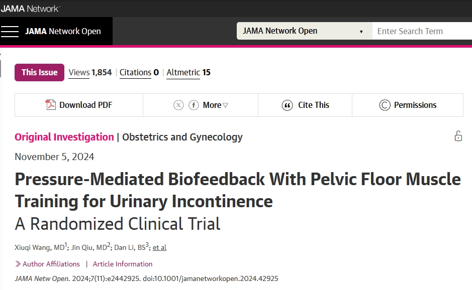Share article on X (Twitter)
This screenshot has width=472, height=290.
[x=178, y=105]
